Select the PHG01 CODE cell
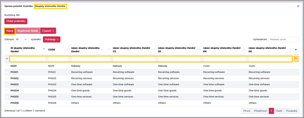This screenshot has width=304, height=118. (x=52, y=72)
